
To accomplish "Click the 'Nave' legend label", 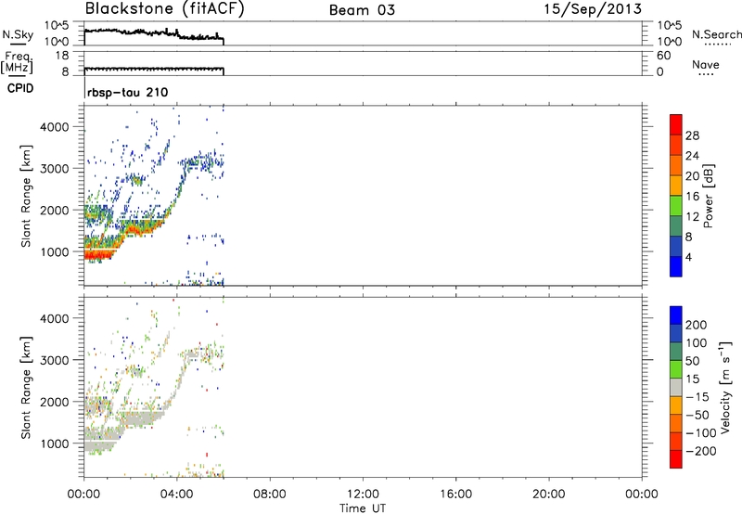I will tap(706, 64).
